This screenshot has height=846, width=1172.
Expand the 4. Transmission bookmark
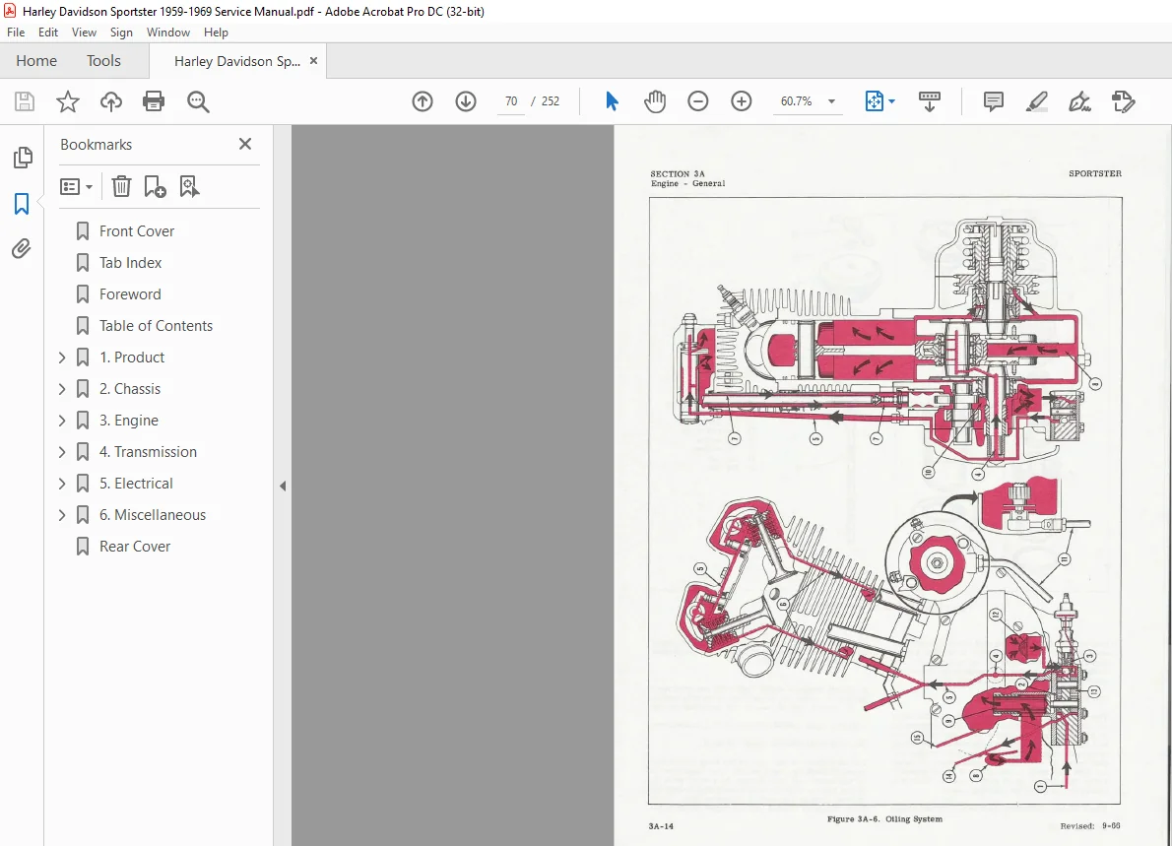(x=62, y=451)
